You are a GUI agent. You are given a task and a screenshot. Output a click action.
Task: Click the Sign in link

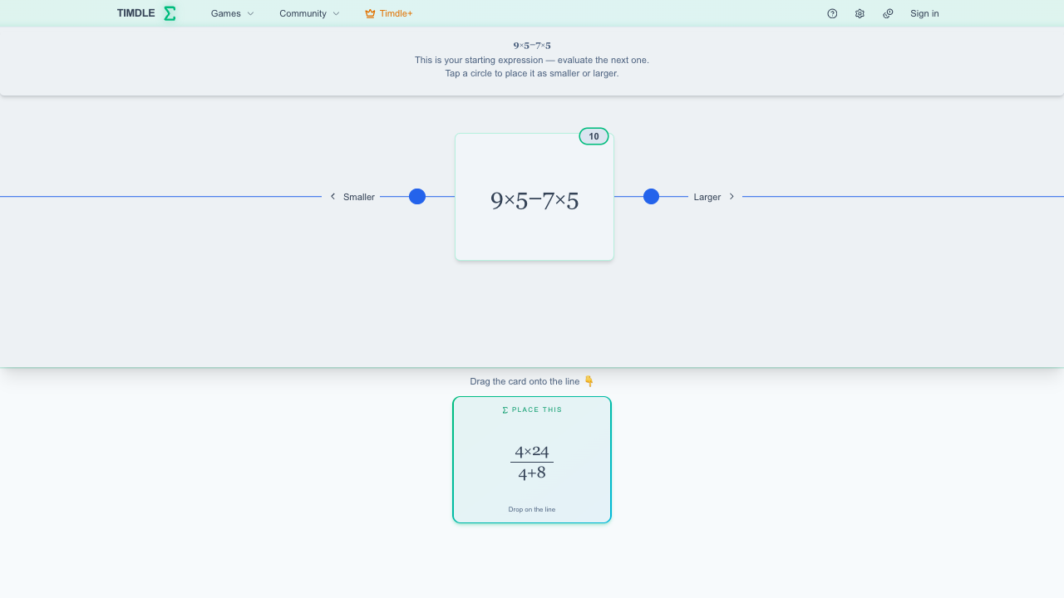point(924,13)
